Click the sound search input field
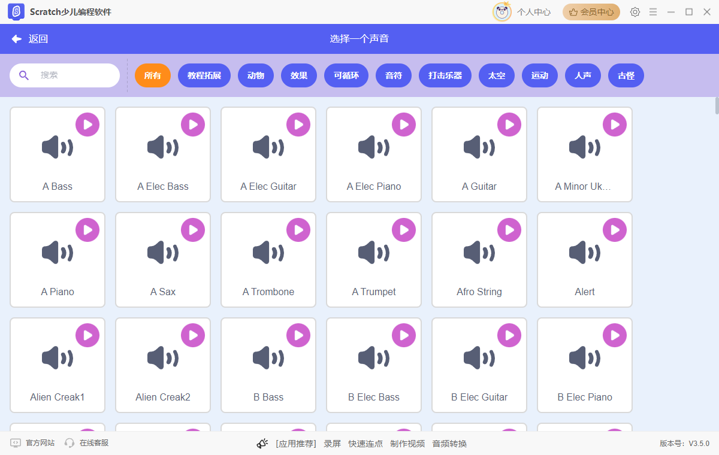 pyautogui.click(x=75, y=75)
